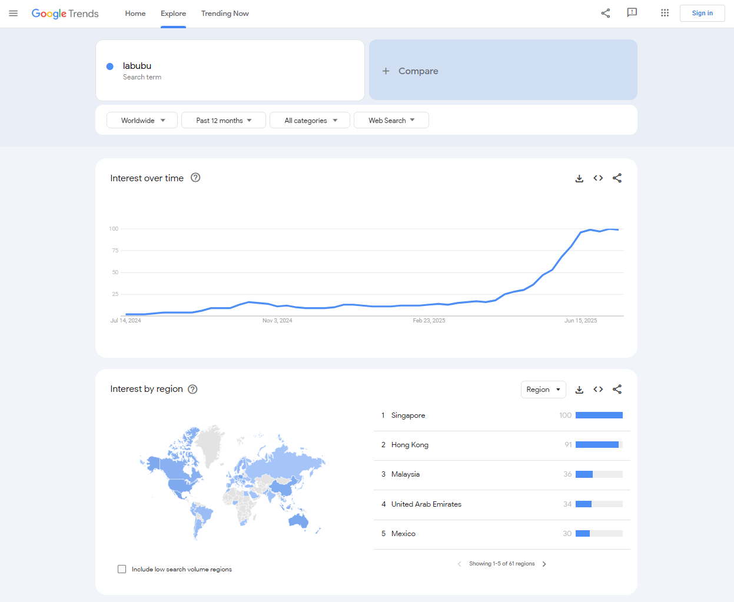Share the Interest by region widget
734x602 pixels.
pos(617,390)
